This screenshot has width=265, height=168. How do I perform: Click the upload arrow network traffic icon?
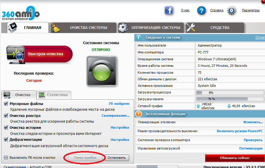[198, 106]
